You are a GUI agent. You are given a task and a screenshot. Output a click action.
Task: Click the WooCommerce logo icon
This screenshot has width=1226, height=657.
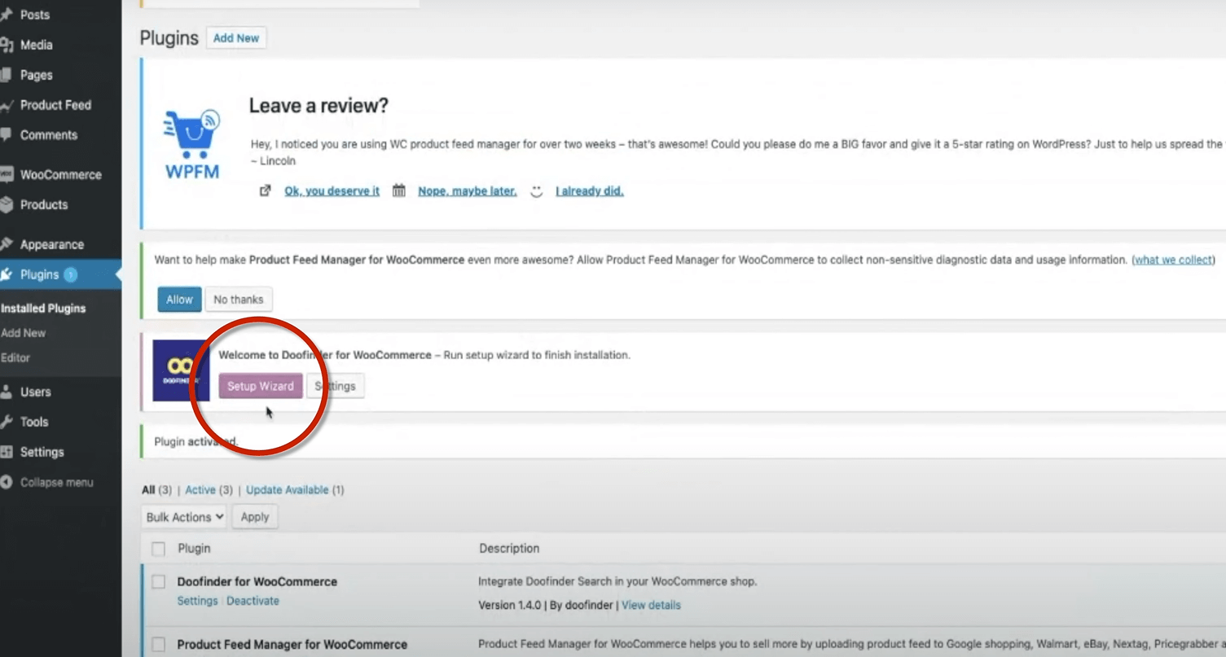pos(7,175)
